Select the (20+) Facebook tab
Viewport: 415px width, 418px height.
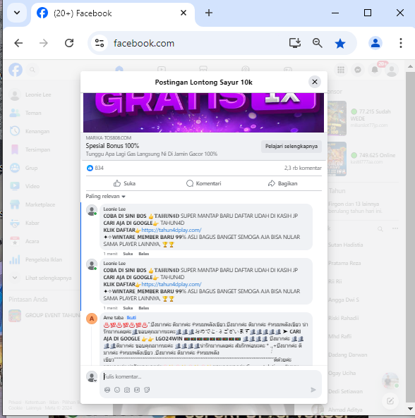(x=113, y=13)
